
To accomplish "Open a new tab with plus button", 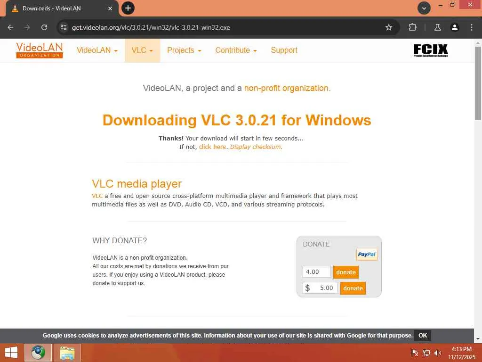I will [x=128, y=8].
